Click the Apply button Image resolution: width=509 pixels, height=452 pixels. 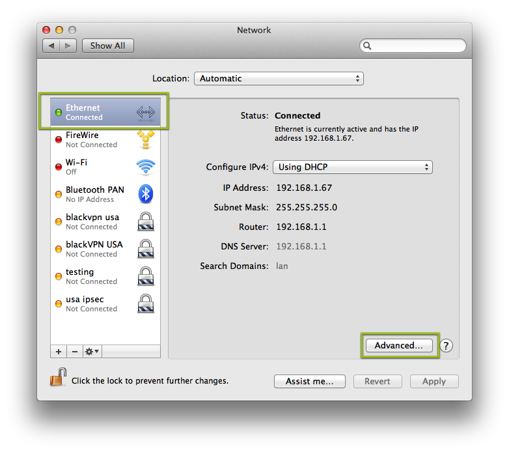434,381
